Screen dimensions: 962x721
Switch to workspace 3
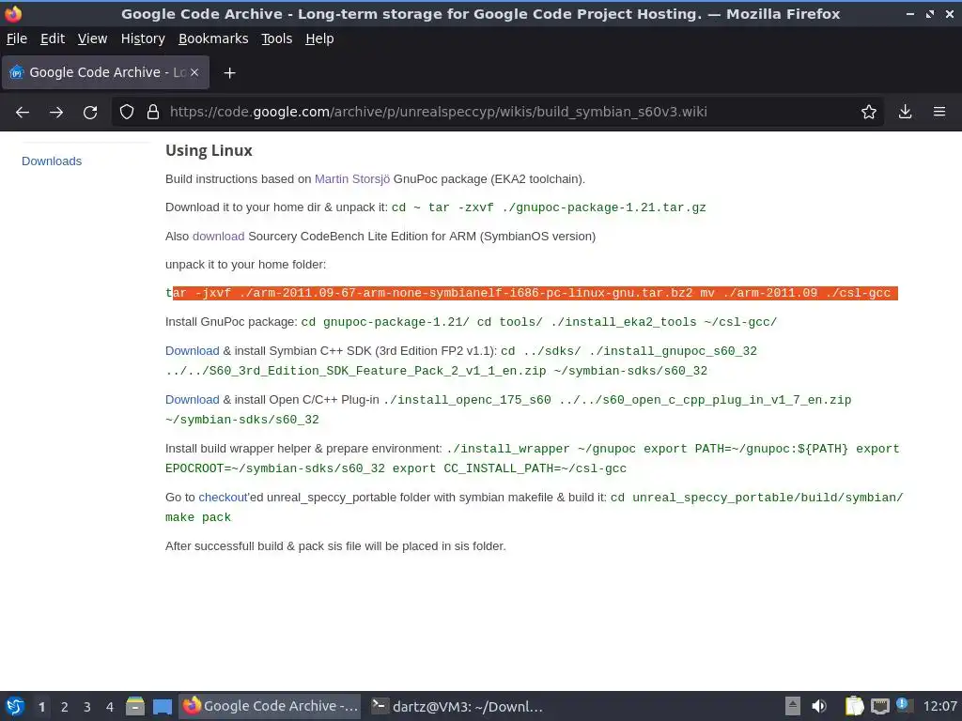(x=87, y=707)
